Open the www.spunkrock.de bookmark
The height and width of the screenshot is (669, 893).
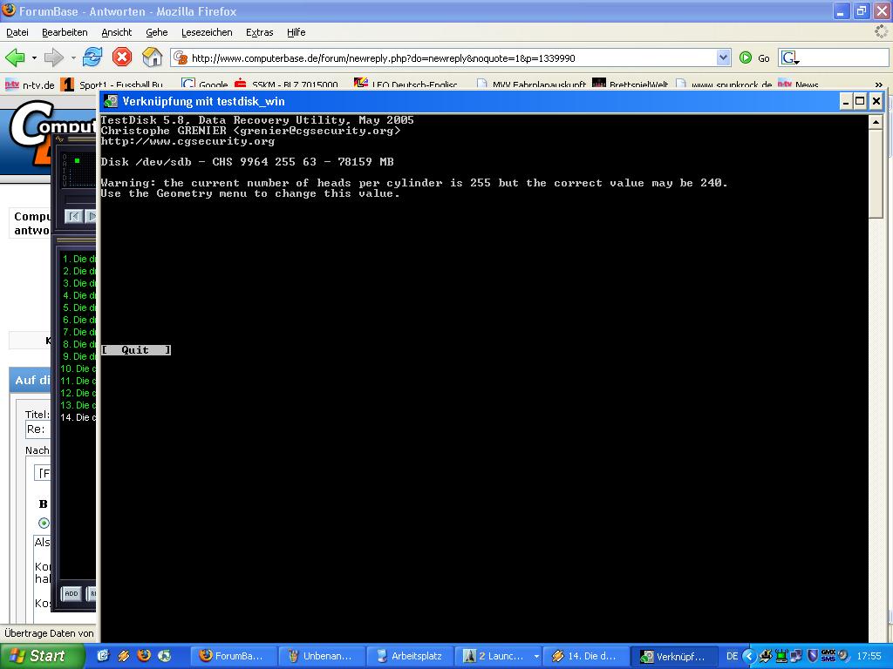723,84
